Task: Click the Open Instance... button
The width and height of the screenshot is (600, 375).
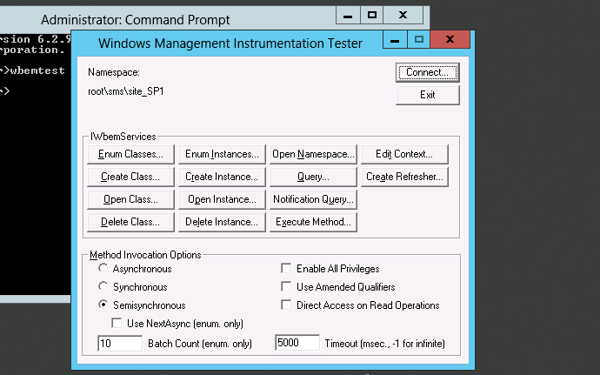Action: click(222, 199)
